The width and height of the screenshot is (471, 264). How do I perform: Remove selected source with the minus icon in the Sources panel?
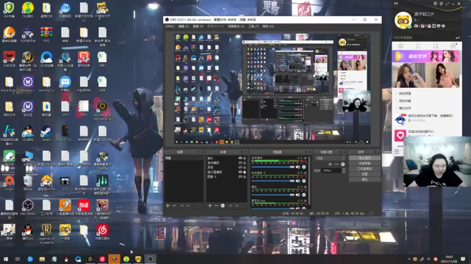pyautogui.click(x=216, y=206)
